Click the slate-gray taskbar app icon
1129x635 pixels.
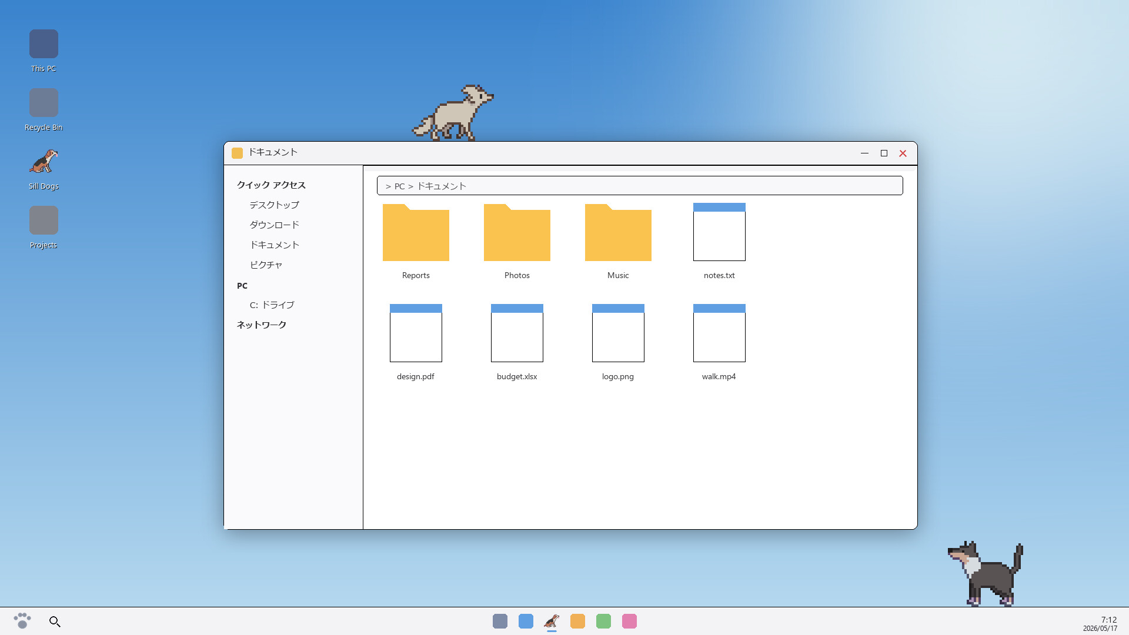(500, 621)
